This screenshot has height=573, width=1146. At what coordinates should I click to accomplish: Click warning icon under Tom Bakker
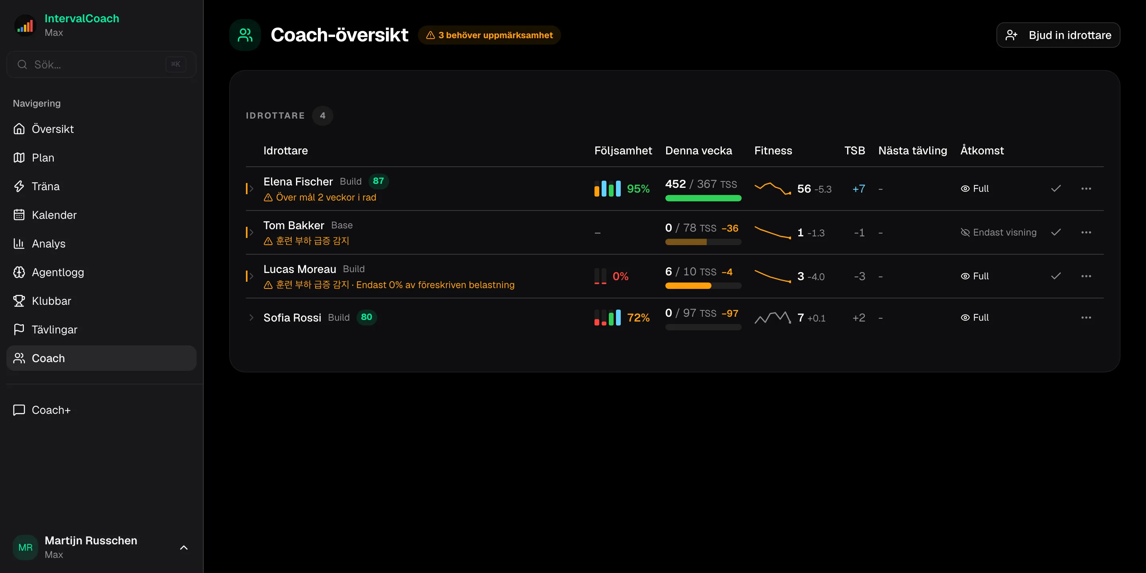268,241
